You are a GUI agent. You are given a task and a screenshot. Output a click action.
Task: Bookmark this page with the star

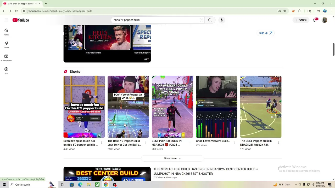coord(285,11)
